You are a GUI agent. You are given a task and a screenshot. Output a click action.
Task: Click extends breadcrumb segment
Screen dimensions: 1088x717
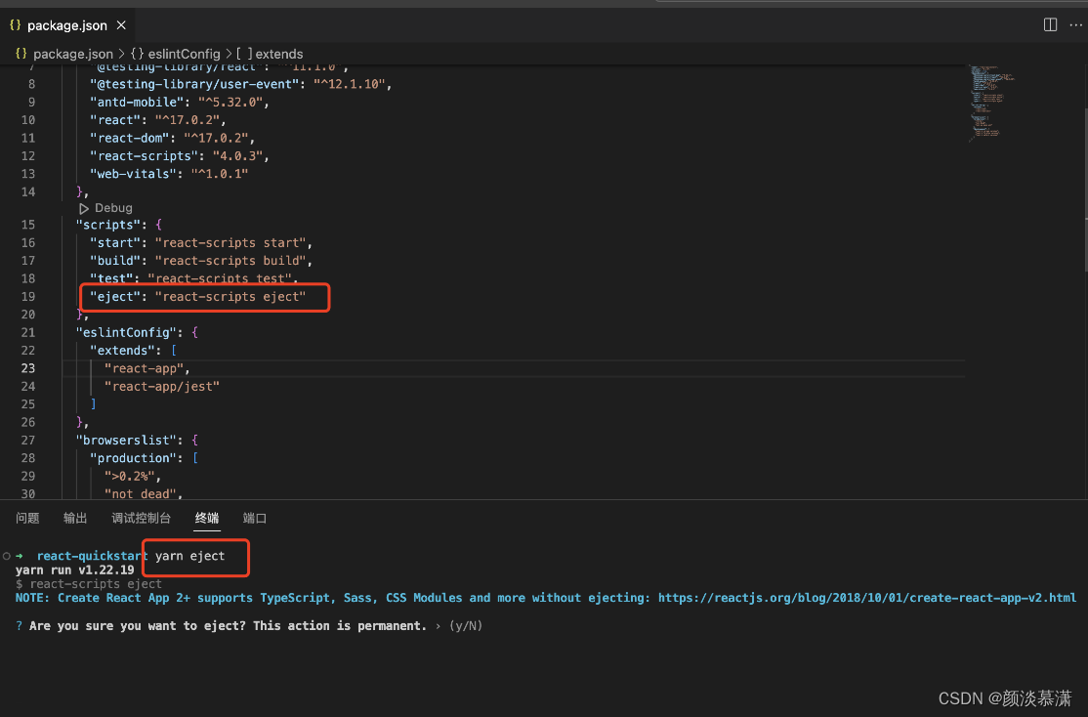click(279, 54)
